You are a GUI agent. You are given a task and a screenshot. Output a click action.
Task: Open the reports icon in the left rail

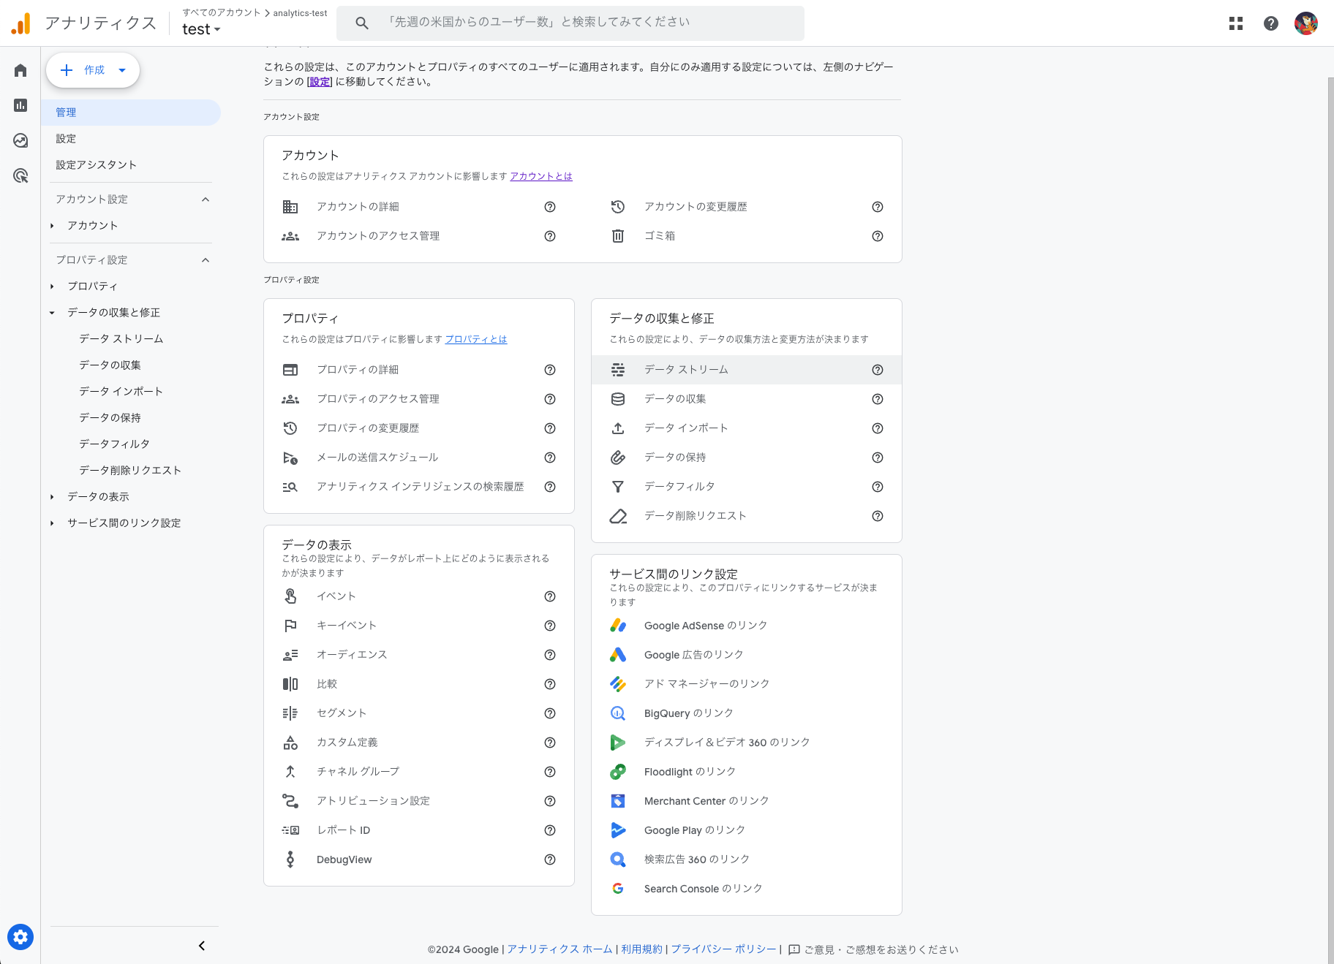pos(20,105)
